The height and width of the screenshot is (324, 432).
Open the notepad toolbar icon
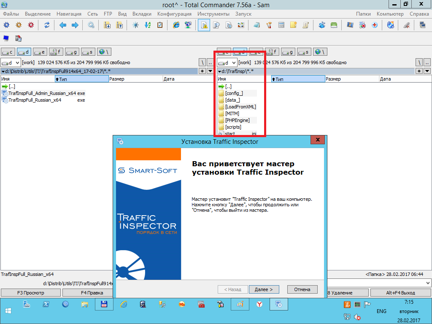pos(256,25)
